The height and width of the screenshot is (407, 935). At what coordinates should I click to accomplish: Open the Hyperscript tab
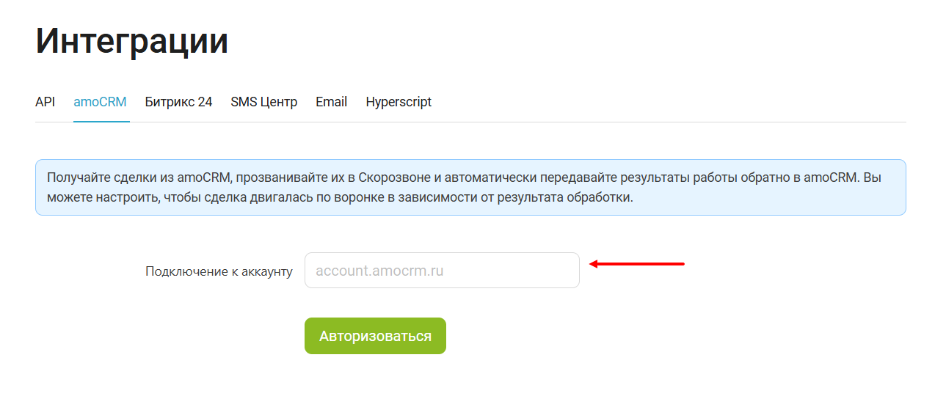click(x=399, y=102)
